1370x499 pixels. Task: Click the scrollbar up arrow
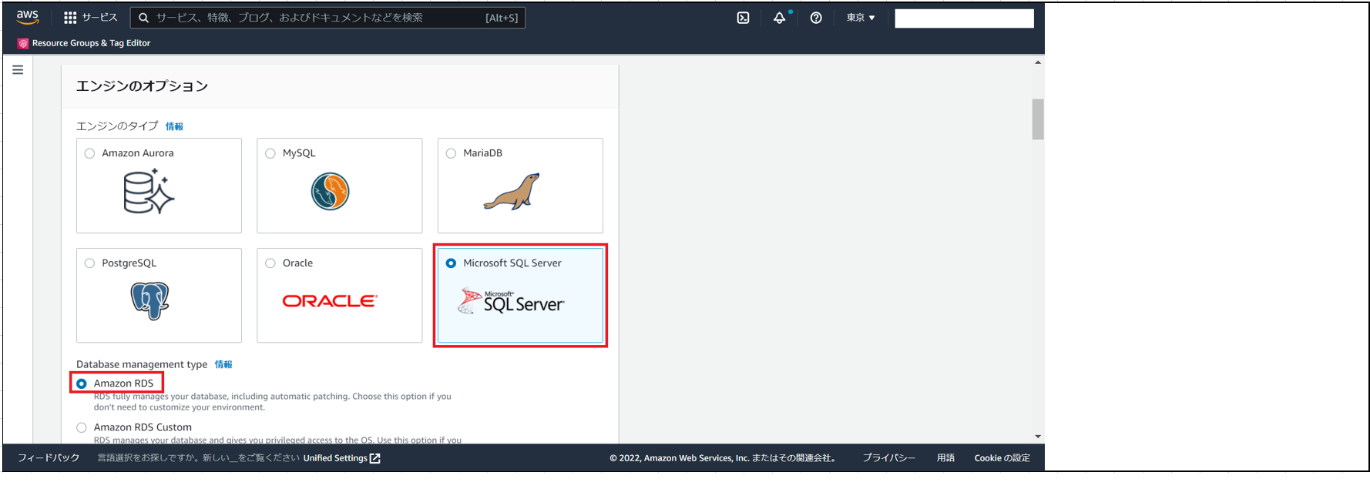point(1038,62)
